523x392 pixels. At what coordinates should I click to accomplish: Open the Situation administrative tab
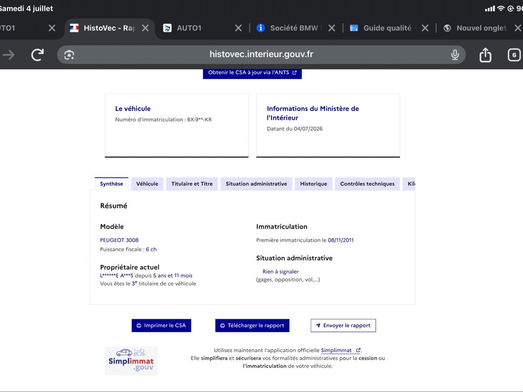click(256, 184)
